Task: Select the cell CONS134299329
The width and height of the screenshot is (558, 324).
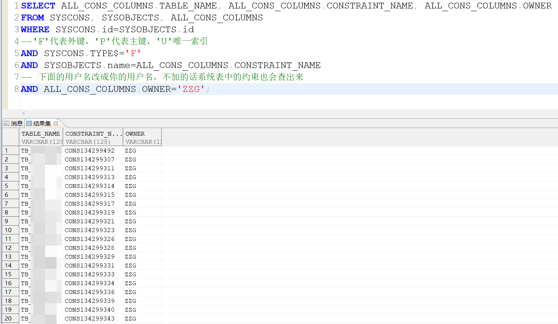Action: [x=93, y=257]
